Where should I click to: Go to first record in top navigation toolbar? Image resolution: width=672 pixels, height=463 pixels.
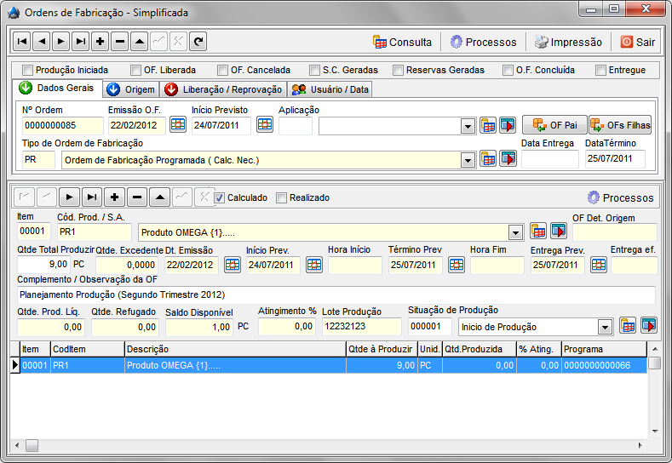tap(21, 41)
